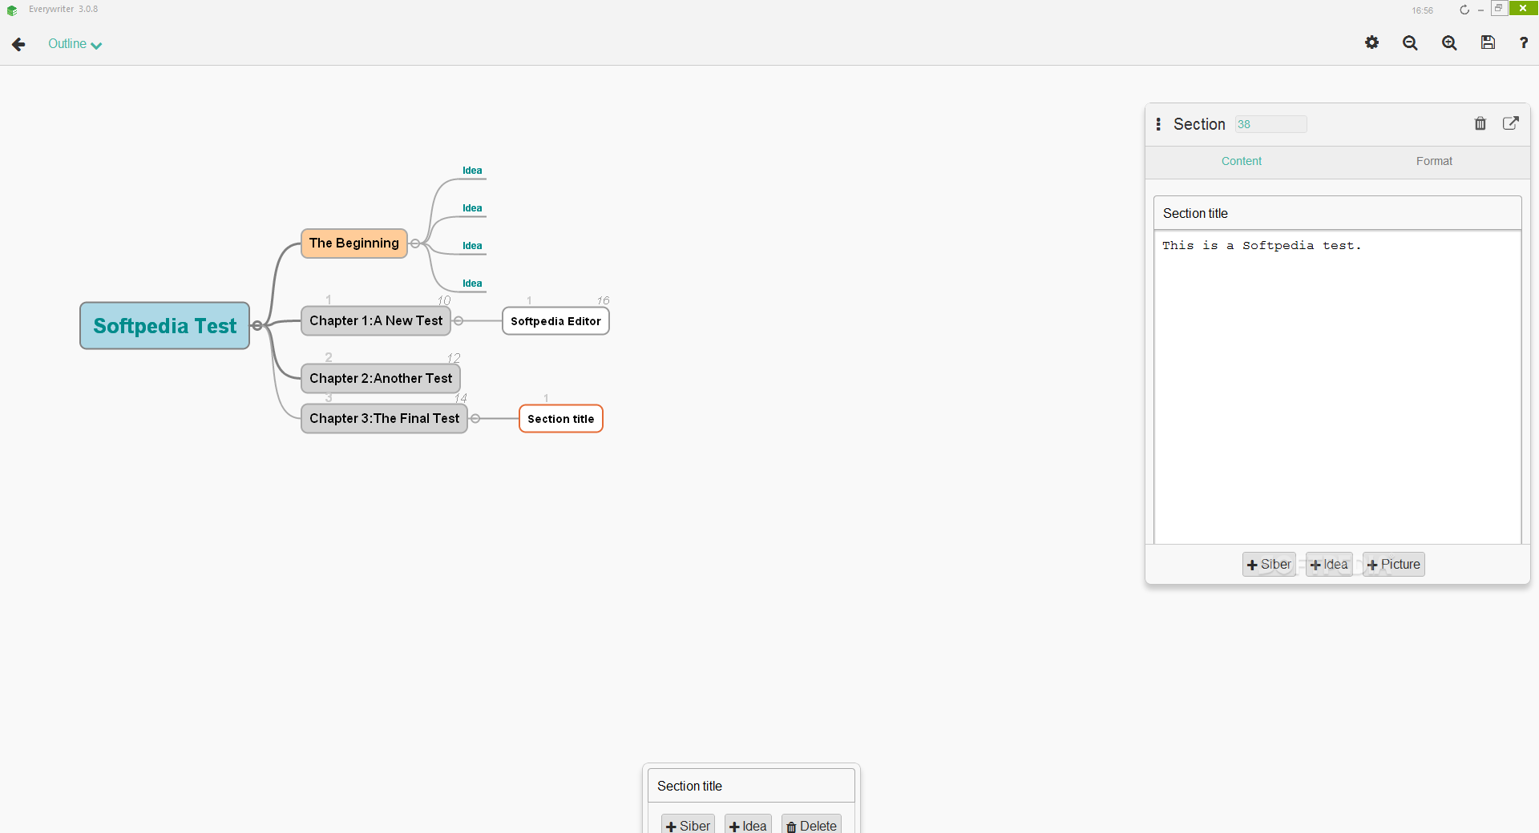Collapse Chapter 1 branch circle
This screenshot has width=1539, height=833.
(x=458, y=321)
